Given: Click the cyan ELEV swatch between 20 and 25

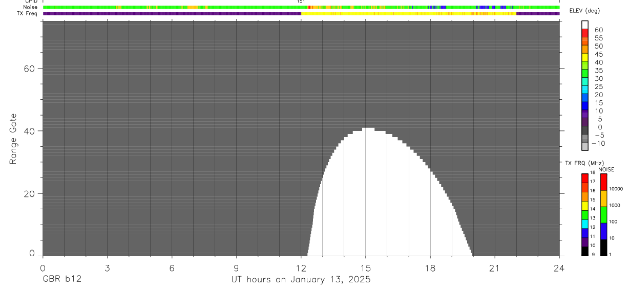Looking at the screenshot, I should pyautogui.click(x=585, y=90).
